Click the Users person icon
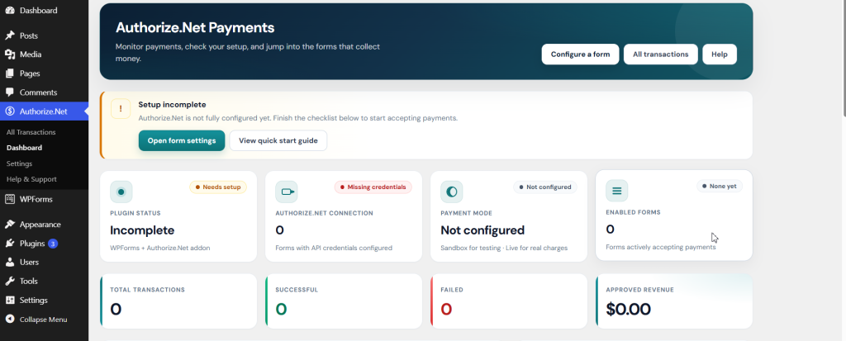Viewport: 846px width, 341px height. click(x=10, y=263)
